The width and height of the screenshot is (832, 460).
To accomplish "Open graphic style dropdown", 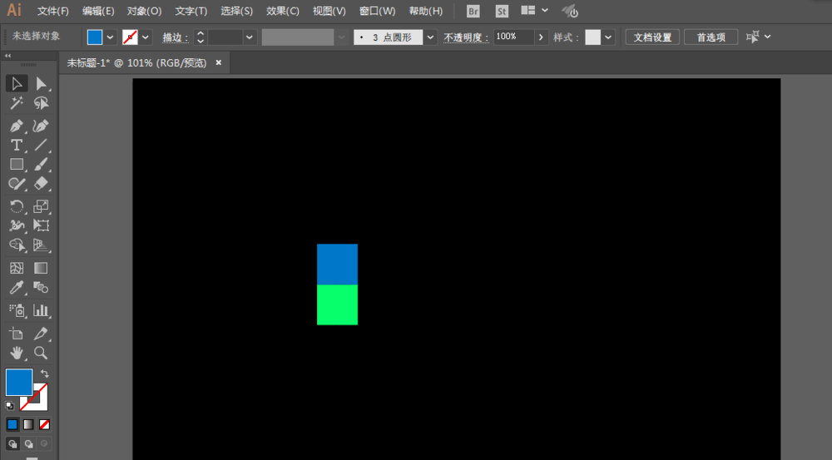I will [x=608, y=37].
